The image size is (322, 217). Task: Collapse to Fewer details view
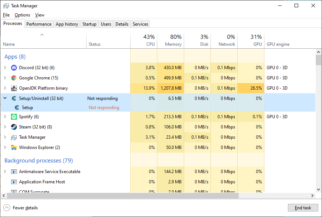point(21,208)
